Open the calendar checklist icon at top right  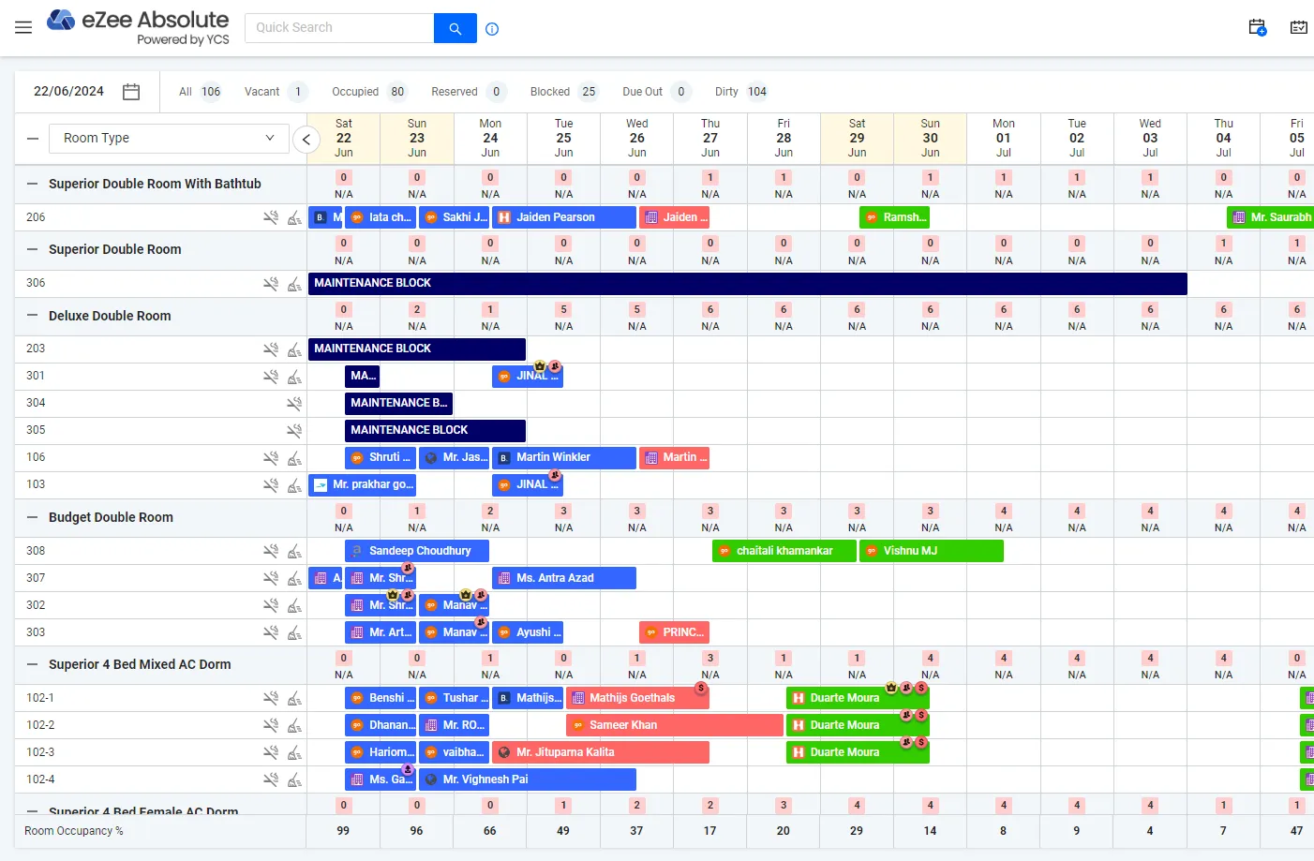(1298, 28)
